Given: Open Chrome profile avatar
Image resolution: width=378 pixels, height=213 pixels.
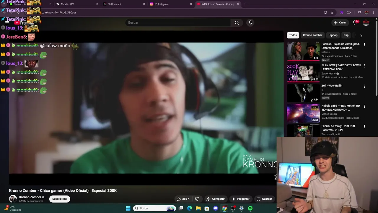Looking at the screenshot, I should click(x=366, y=12).
